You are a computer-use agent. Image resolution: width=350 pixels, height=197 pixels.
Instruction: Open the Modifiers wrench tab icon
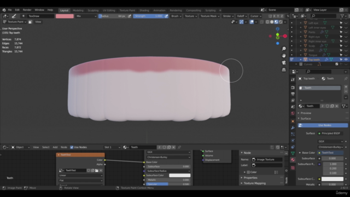point(293,128)
